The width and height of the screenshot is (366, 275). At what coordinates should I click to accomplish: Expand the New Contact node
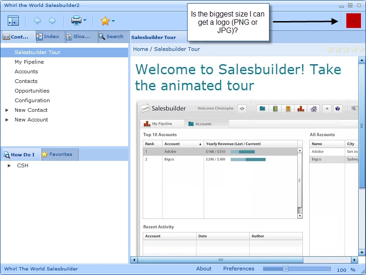(x=7, y=110)
